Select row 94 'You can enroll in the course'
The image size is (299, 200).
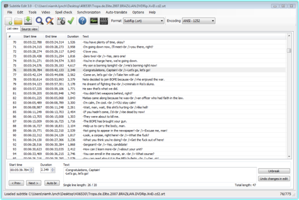[x=146, y=154]
